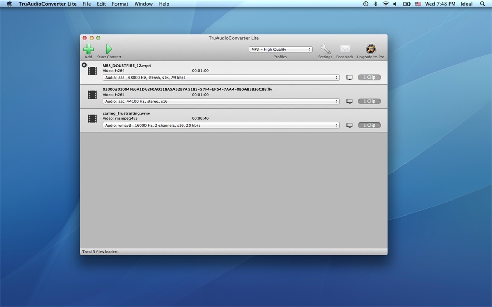
Task: Open the MP3 - High Quality profiles dropdown
Action: [x=281, y=49]
